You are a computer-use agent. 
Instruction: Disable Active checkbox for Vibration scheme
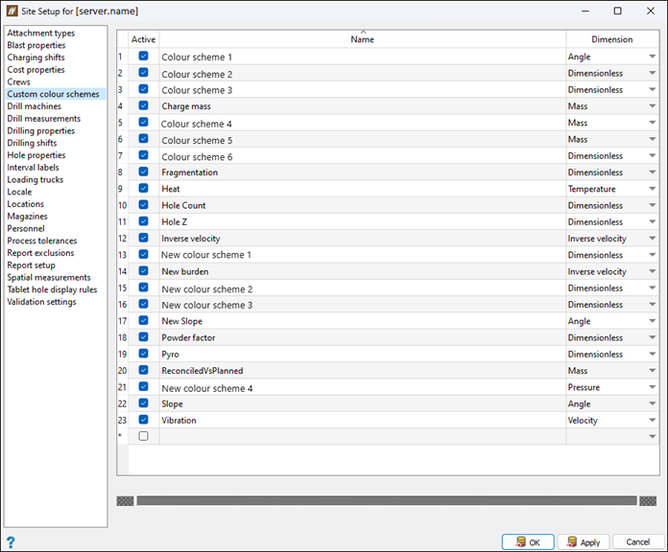[x=143, y=420]
